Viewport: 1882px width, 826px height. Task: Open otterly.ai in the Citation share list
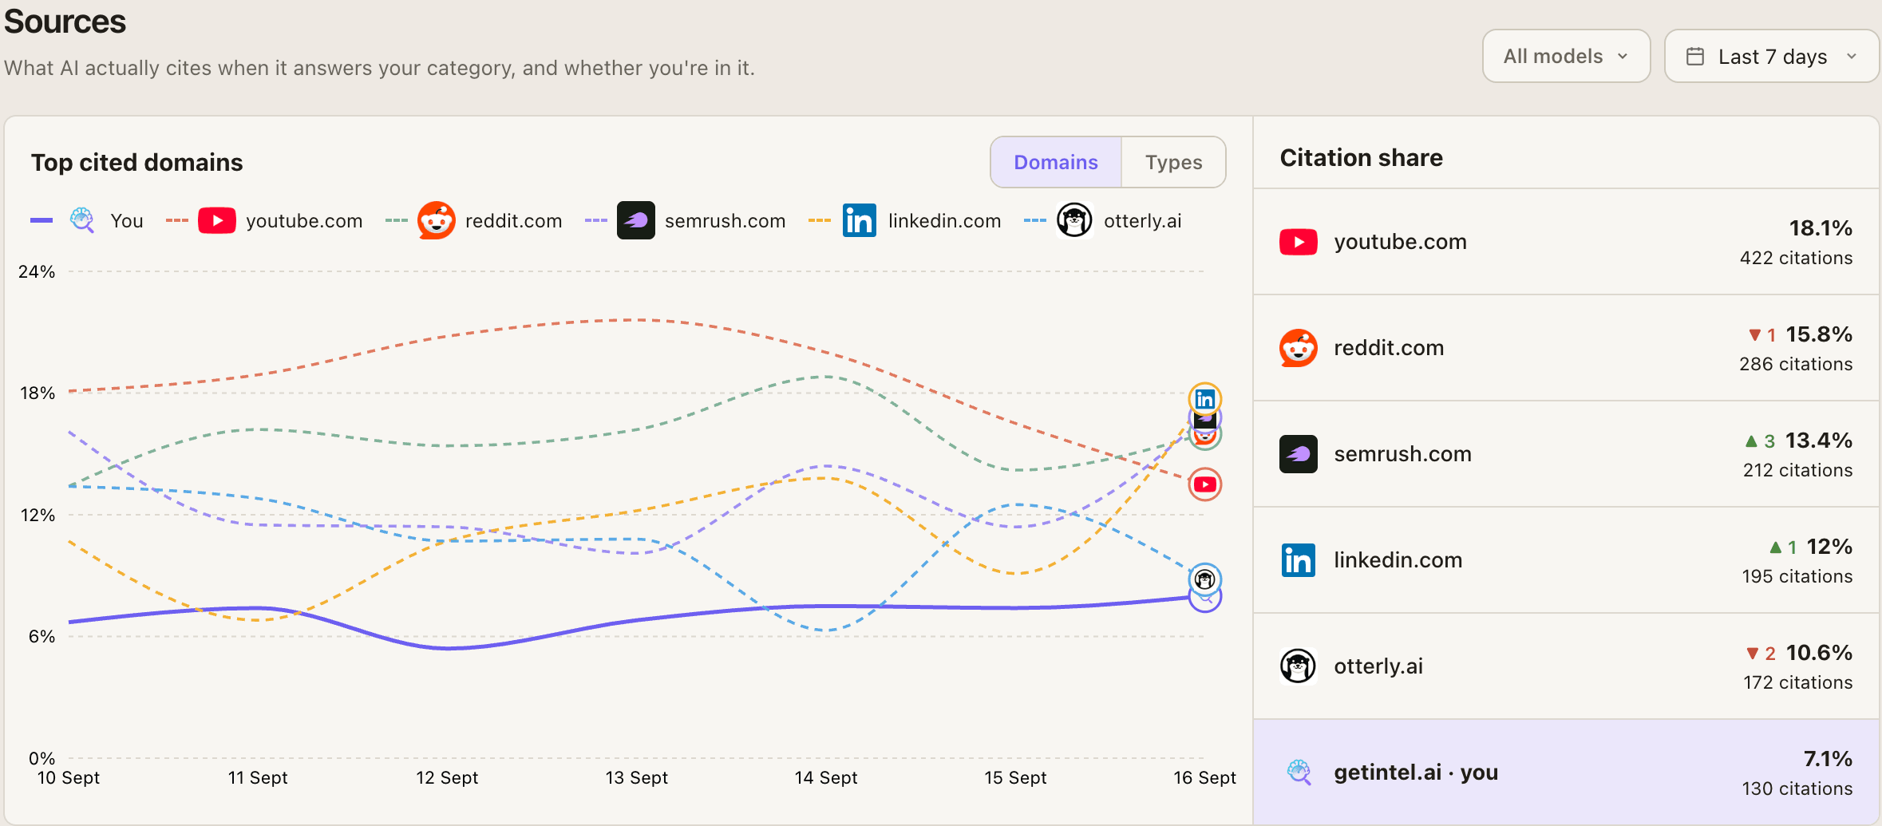point(1566,666)
